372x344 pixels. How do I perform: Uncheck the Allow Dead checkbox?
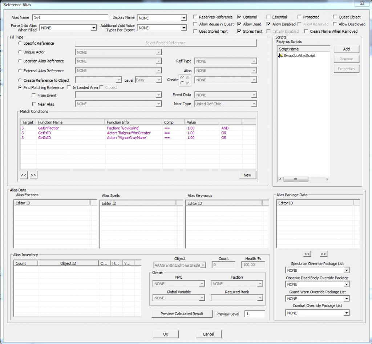coord(240,24)
